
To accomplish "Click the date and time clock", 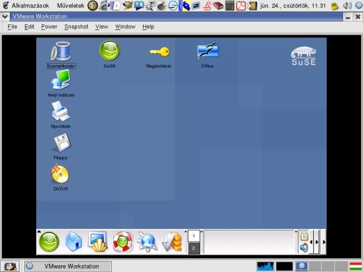I will 293,6.
